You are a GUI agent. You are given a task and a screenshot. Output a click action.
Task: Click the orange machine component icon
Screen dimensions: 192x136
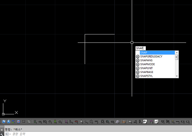pyautogui.click(x=124, y=121)
